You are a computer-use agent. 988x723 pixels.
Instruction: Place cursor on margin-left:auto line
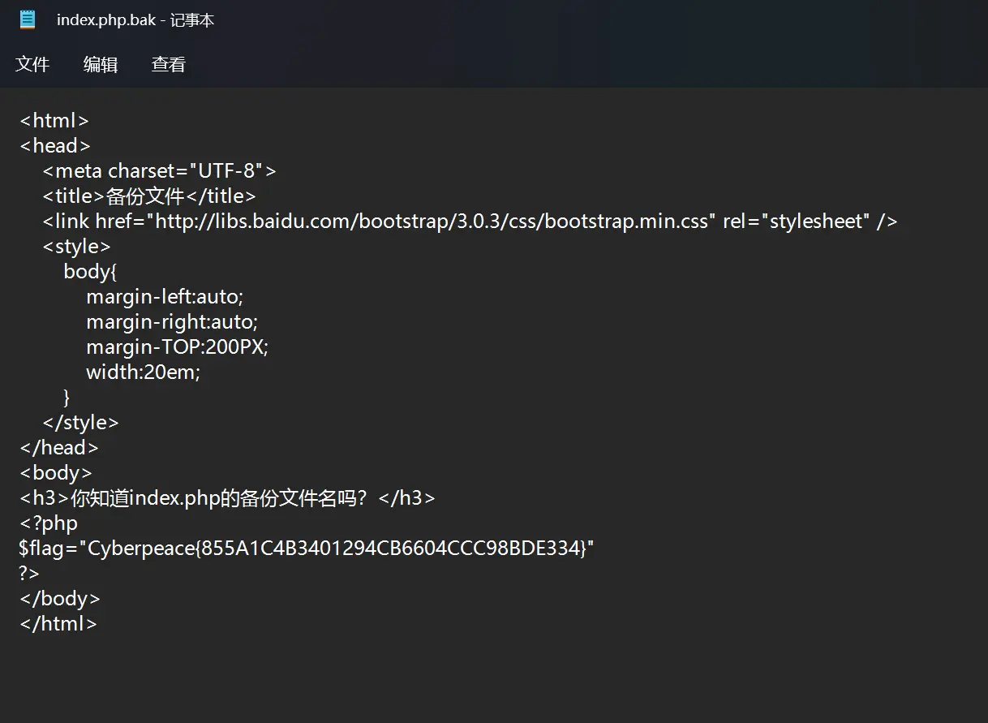coord(165,296)
